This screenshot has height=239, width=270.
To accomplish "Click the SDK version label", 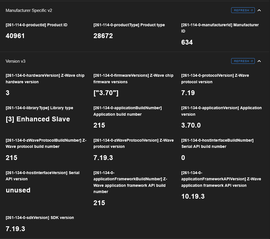I will [40, 218].
